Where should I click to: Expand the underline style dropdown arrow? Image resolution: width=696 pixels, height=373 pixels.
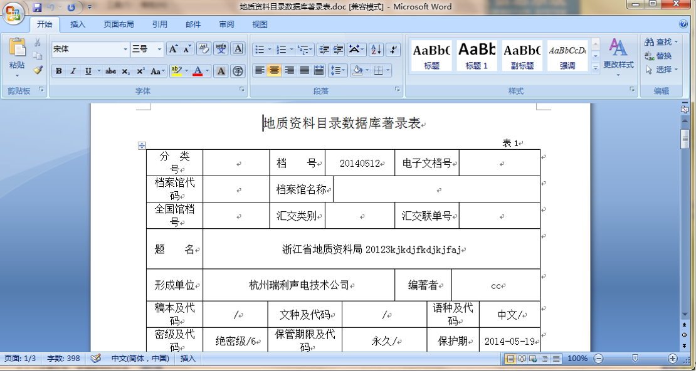pos(98,71)
